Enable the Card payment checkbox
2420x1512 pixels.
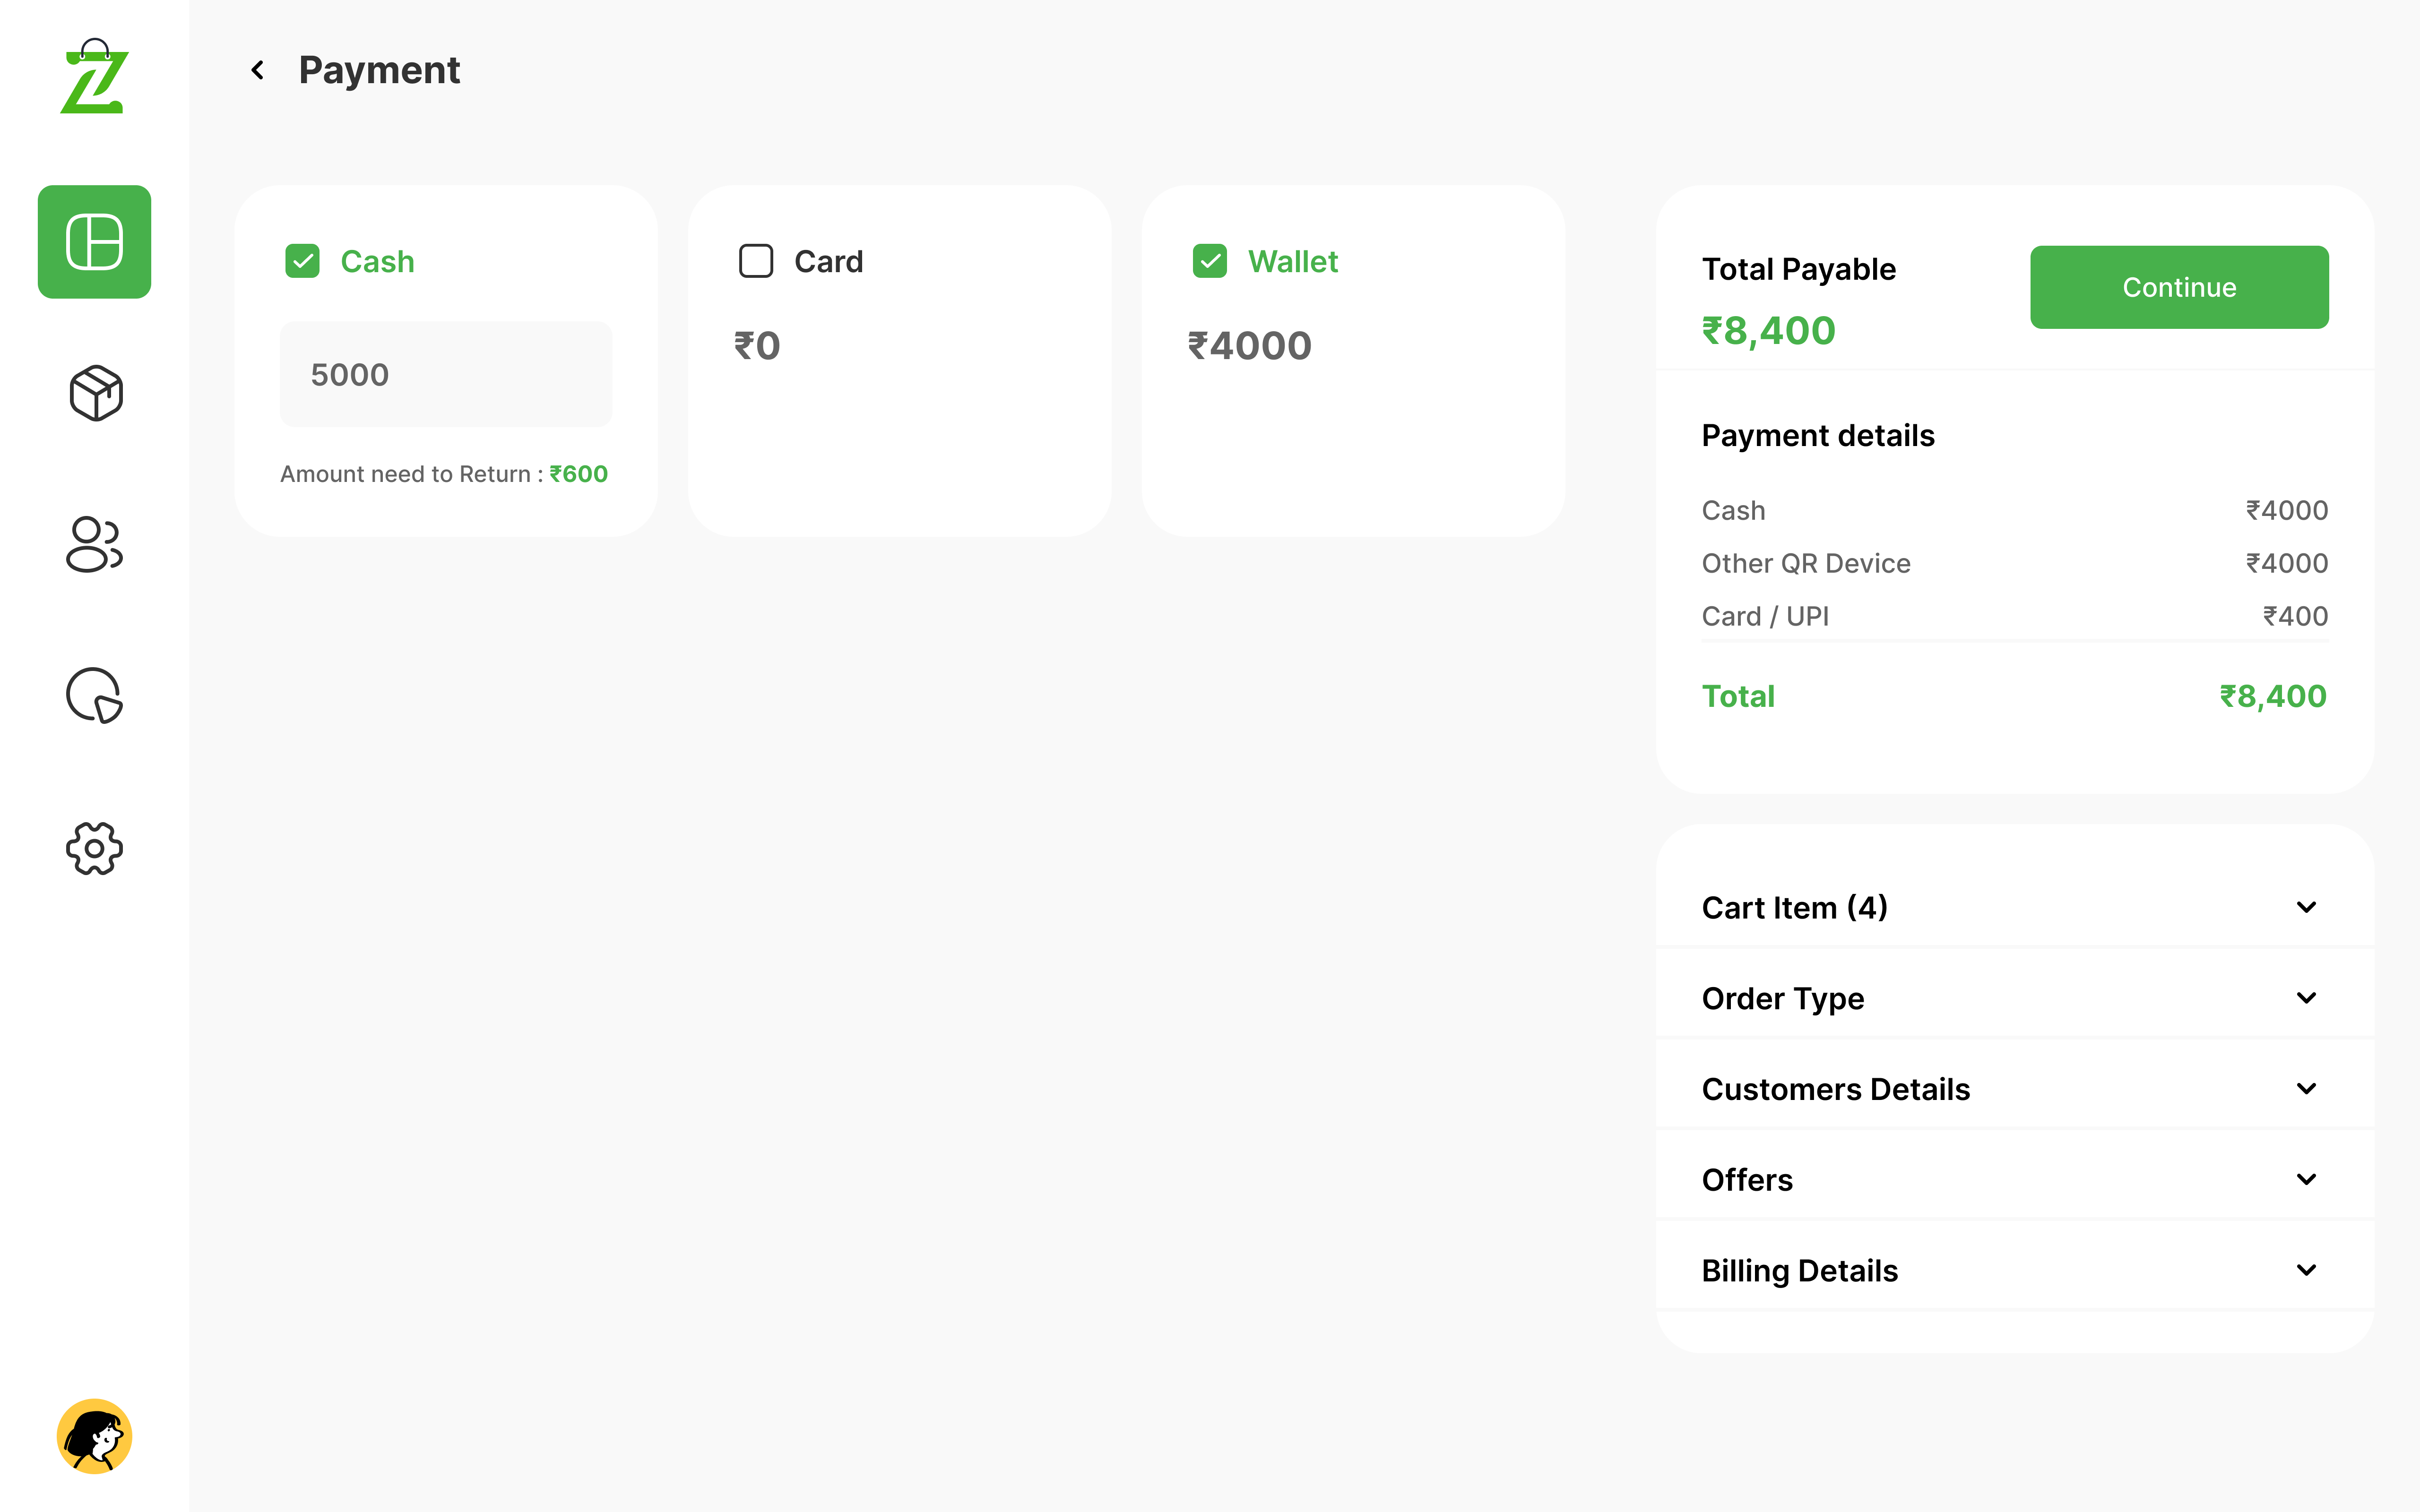(756, 261)
